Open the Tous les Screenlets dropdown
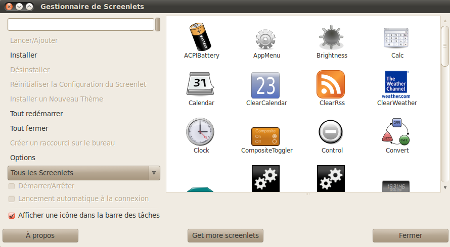 (84, 173)
